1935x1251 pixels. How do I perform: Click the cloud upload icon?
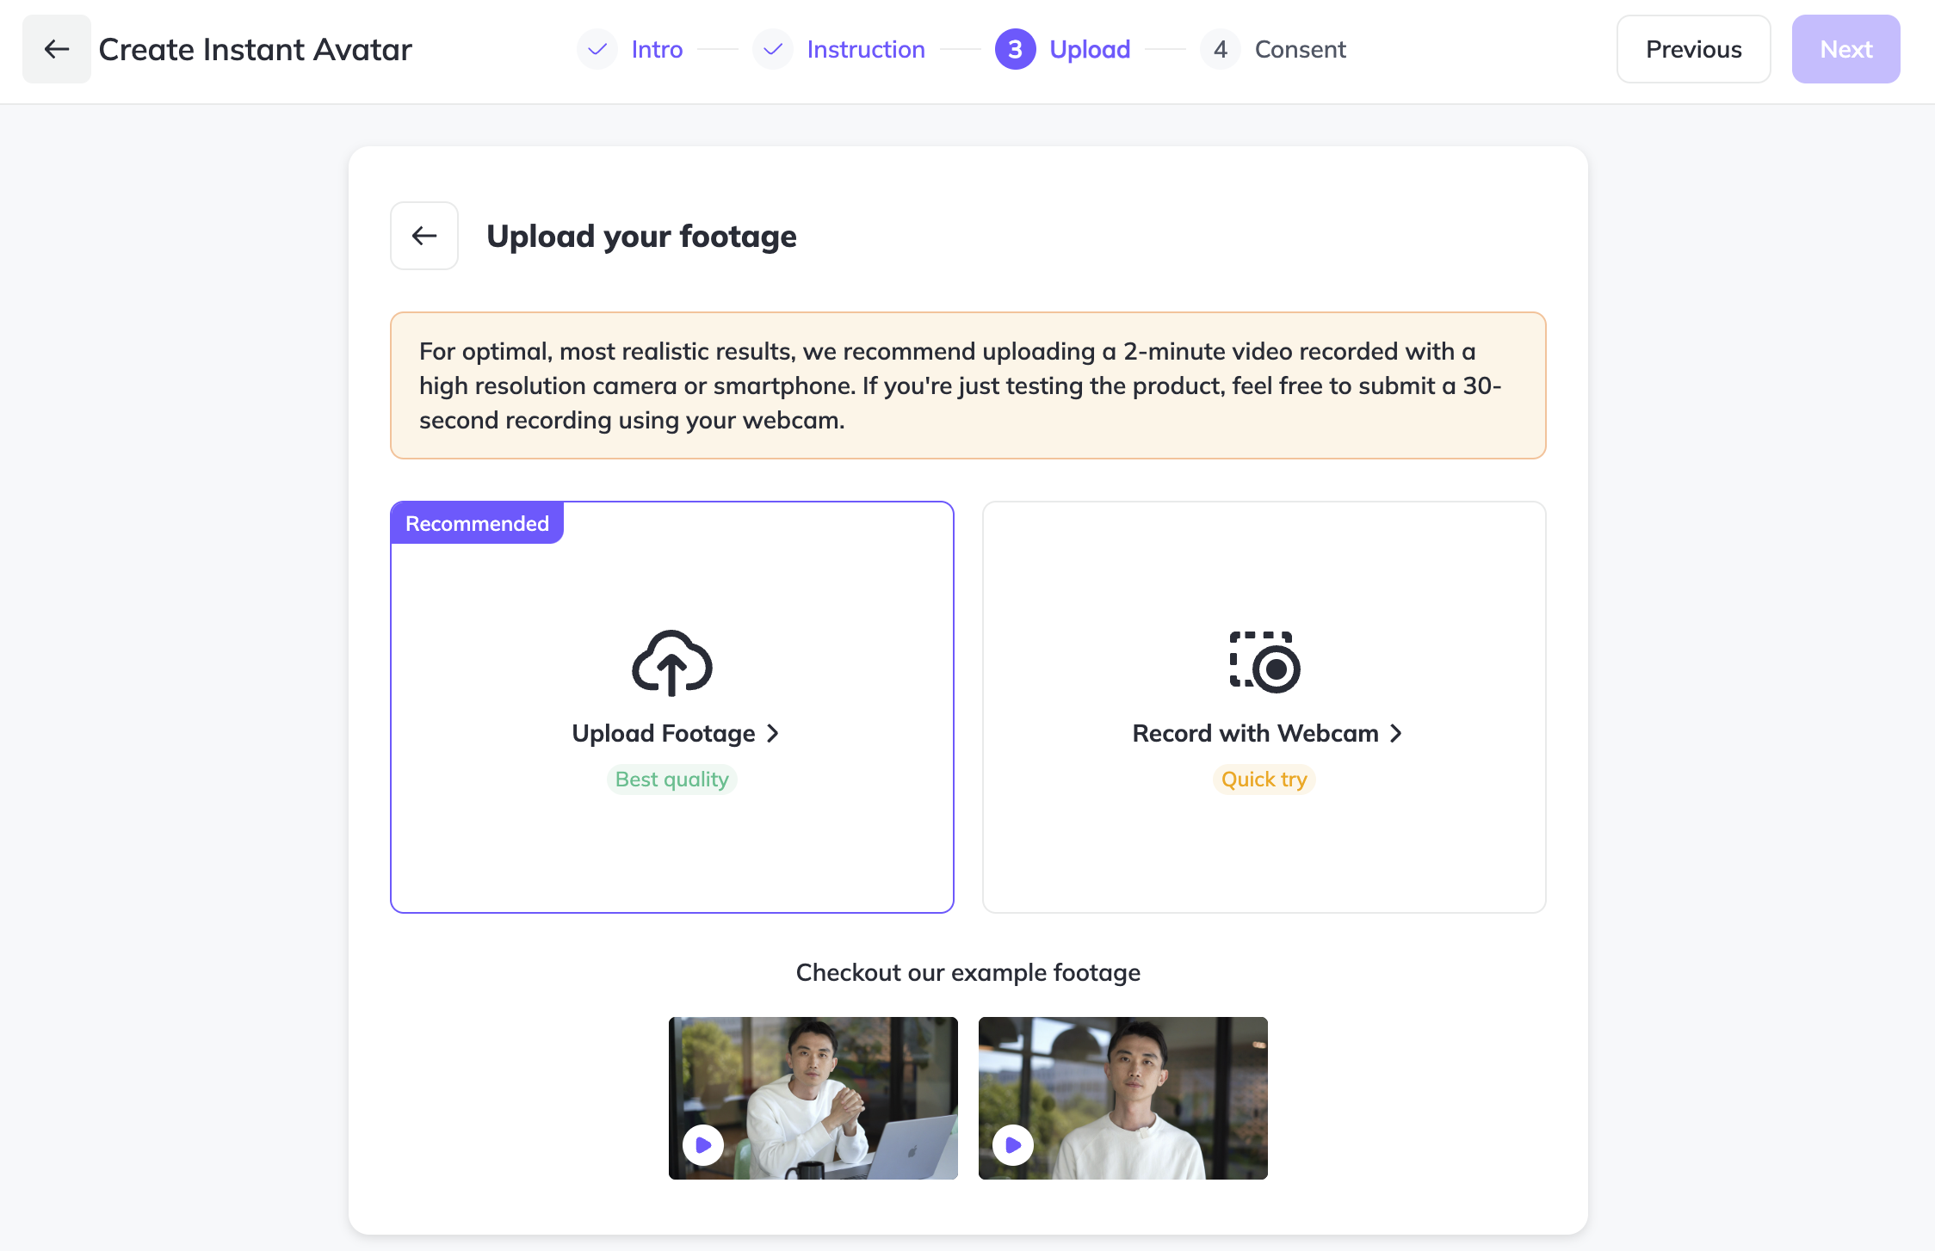[672, 663]
